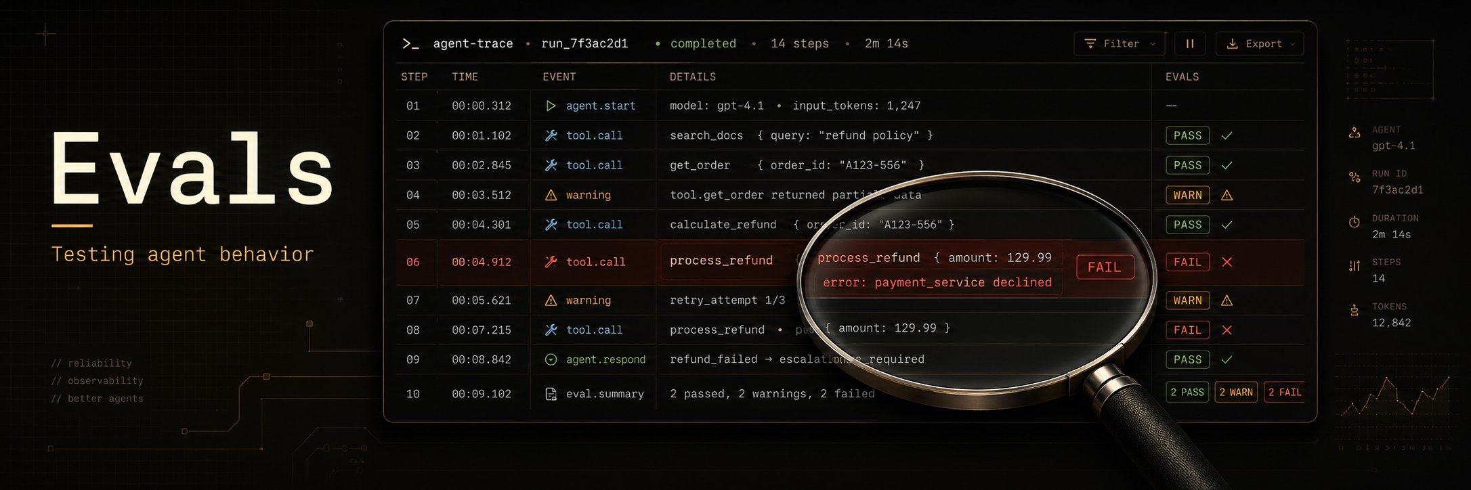Expand the Export dropdown arrow
Image resolution: width=1471 pixels, height=490 pixels.
(1293, 44)
